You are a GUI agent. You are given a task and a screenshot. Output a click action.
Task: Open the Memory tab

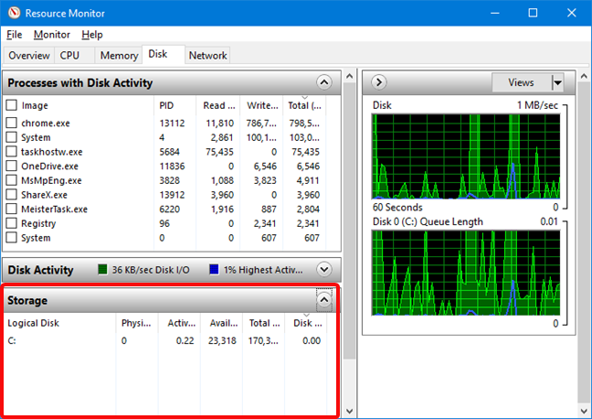[119, 56]
